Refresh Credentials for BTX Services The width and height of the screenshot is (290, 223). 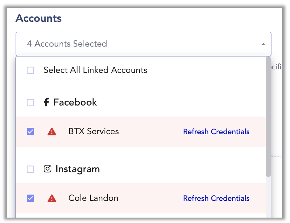216,132
